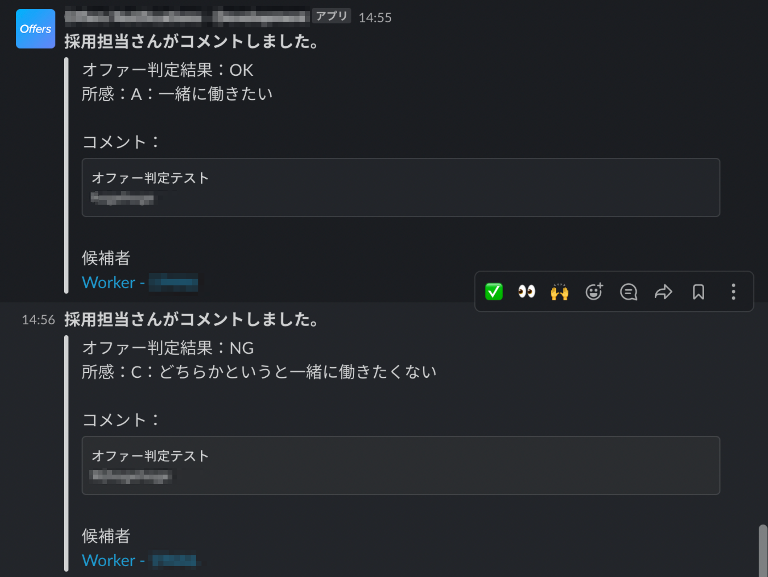Open the Worker candidate link in second message
Viewport: 768px width, 577px height.
pos(139,560)
